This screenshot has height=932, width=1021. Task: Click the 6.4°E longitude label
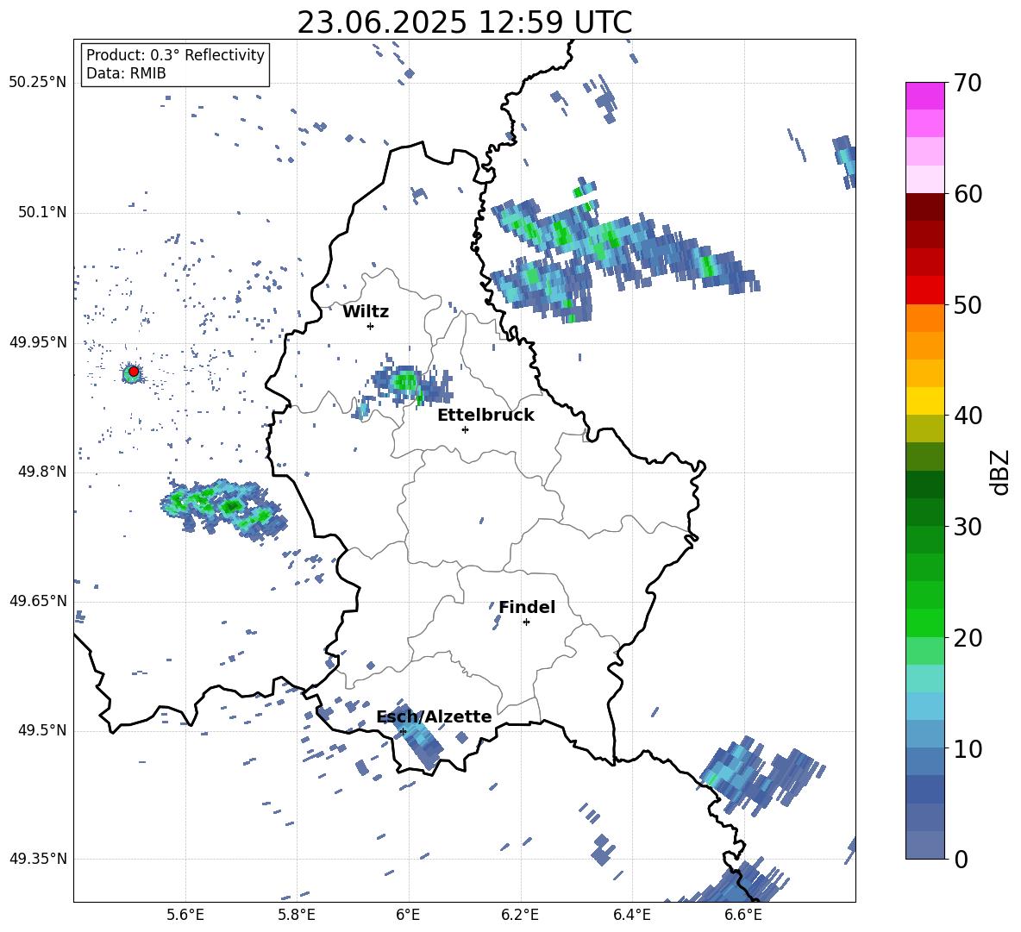[631, 915]
